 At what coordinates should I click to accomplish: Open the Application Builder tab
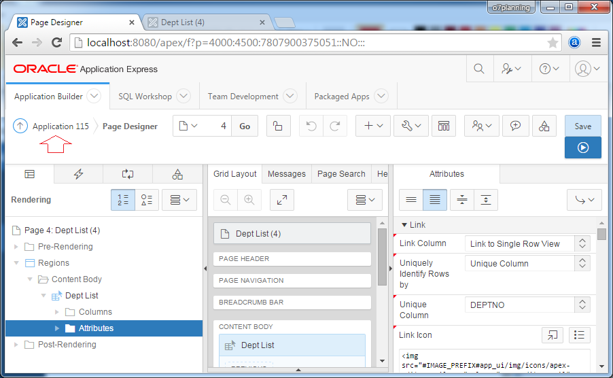point(48,96)
